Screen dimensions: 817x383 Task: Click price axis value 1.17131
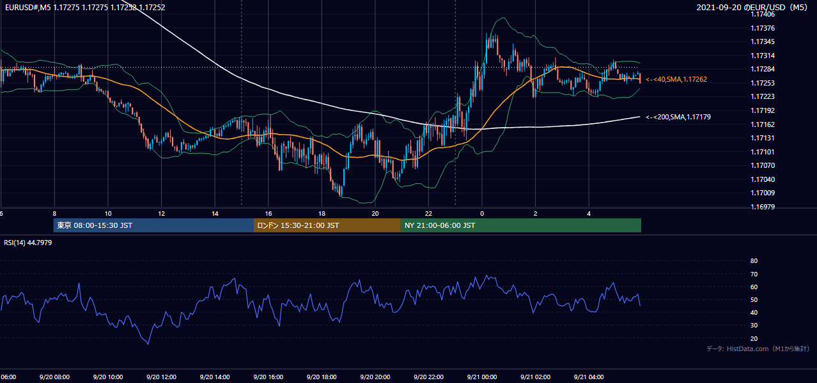(763, 138)
